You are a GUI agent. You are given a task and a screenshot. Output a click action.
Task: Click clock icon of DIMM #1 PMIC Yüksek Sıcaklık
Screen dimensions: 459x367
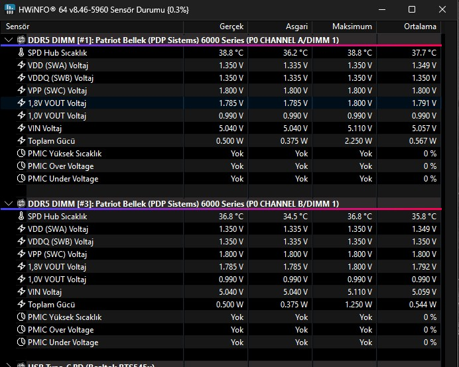point(21,153)
